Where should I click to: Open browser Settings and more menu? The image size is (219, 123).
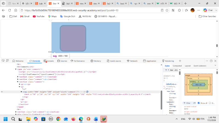(199, 10)
